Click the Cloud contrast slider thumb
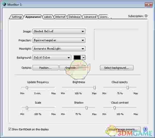155x138 pixels. click(x=114, y=108)
